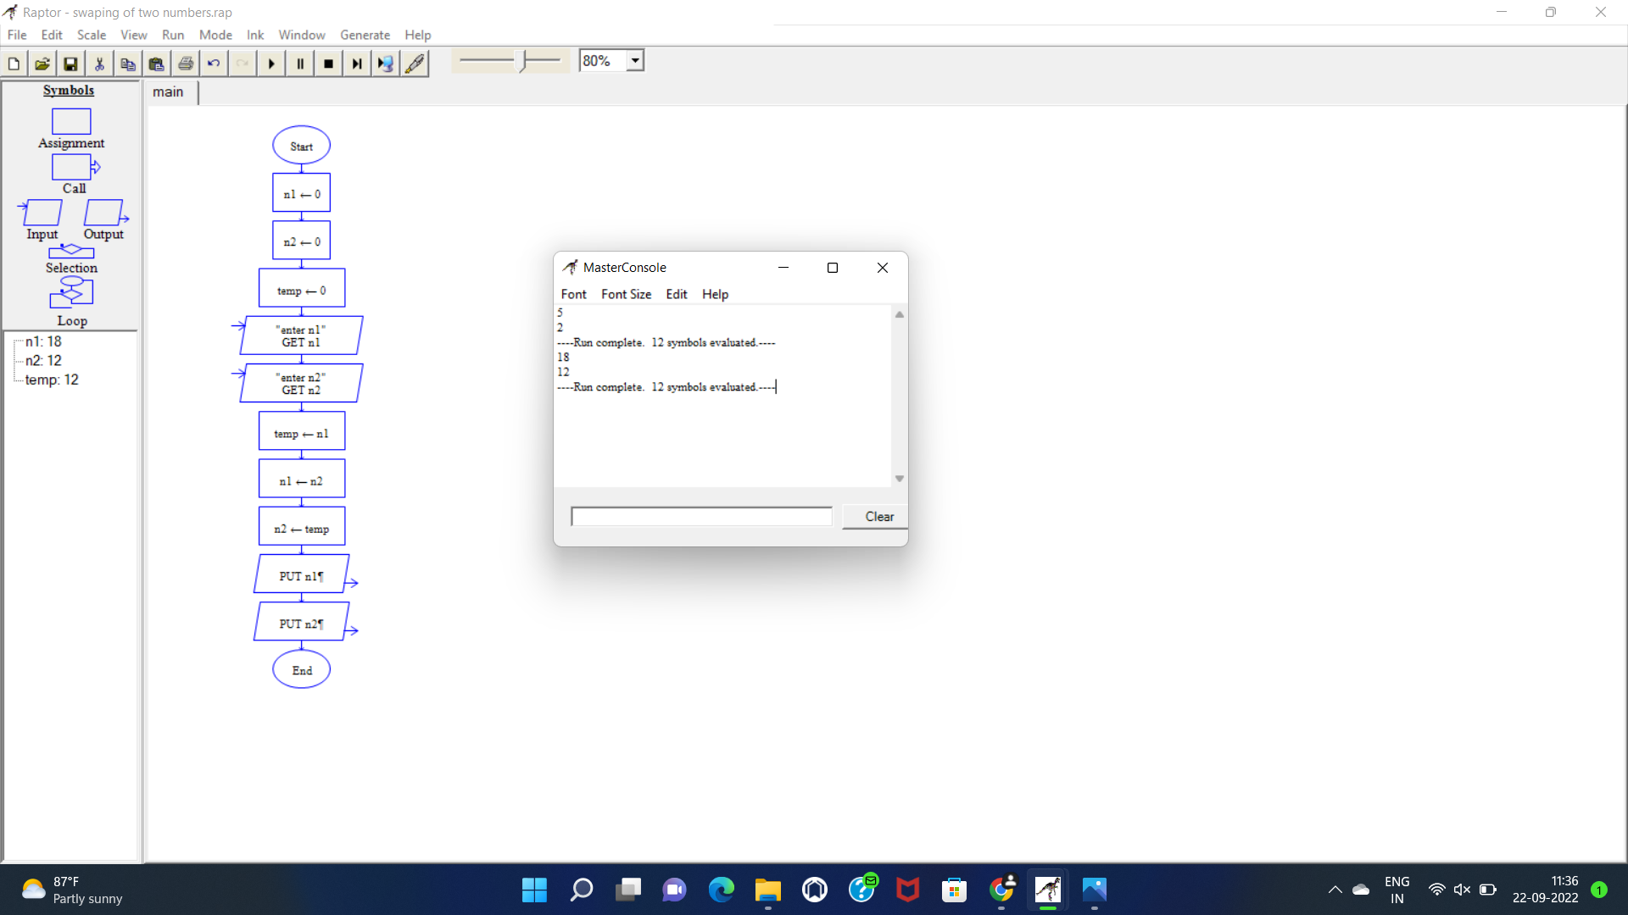The width and height of the screenshot is (1628, 915).
Task: Switch to the main tab
Action: click(x=168, y=91)
